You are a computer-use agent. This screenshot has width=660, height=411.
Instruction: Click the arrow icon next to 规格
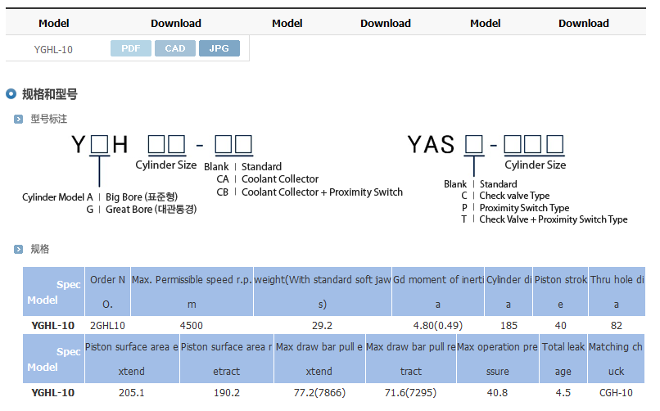(x=19, y=249)
